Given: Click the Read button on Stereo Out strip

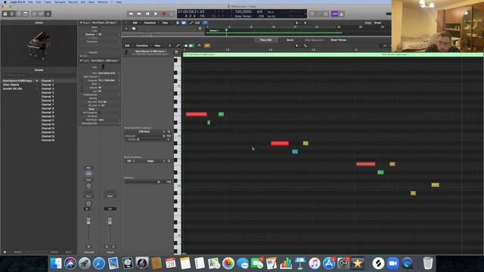Looking at the screenshot, I should tap(110, 196).
